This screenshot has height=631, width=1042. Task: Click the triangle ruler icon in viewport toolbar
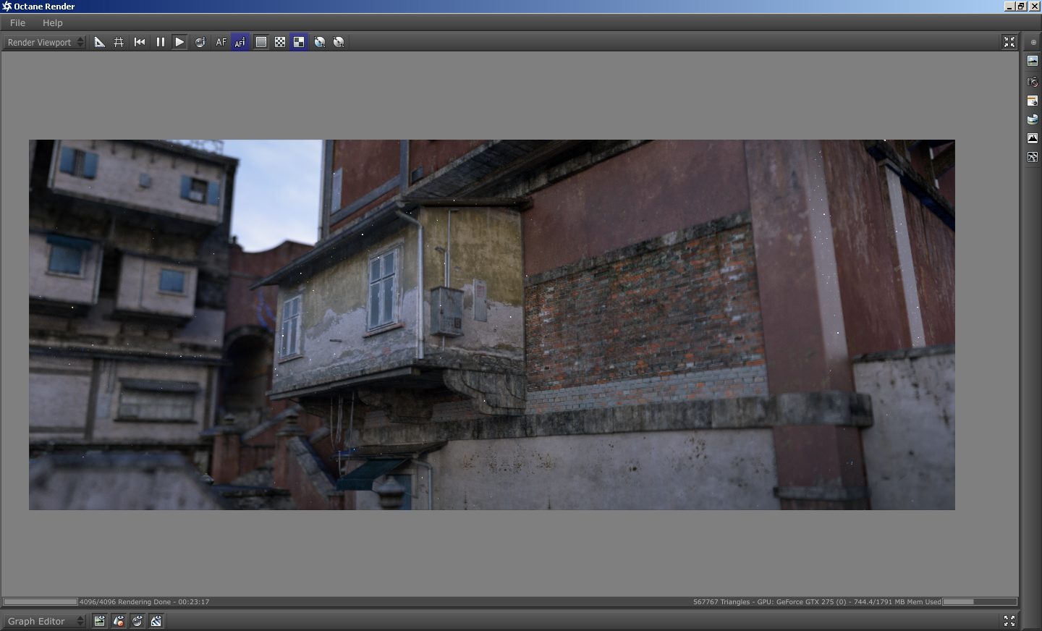click(100, 43)
